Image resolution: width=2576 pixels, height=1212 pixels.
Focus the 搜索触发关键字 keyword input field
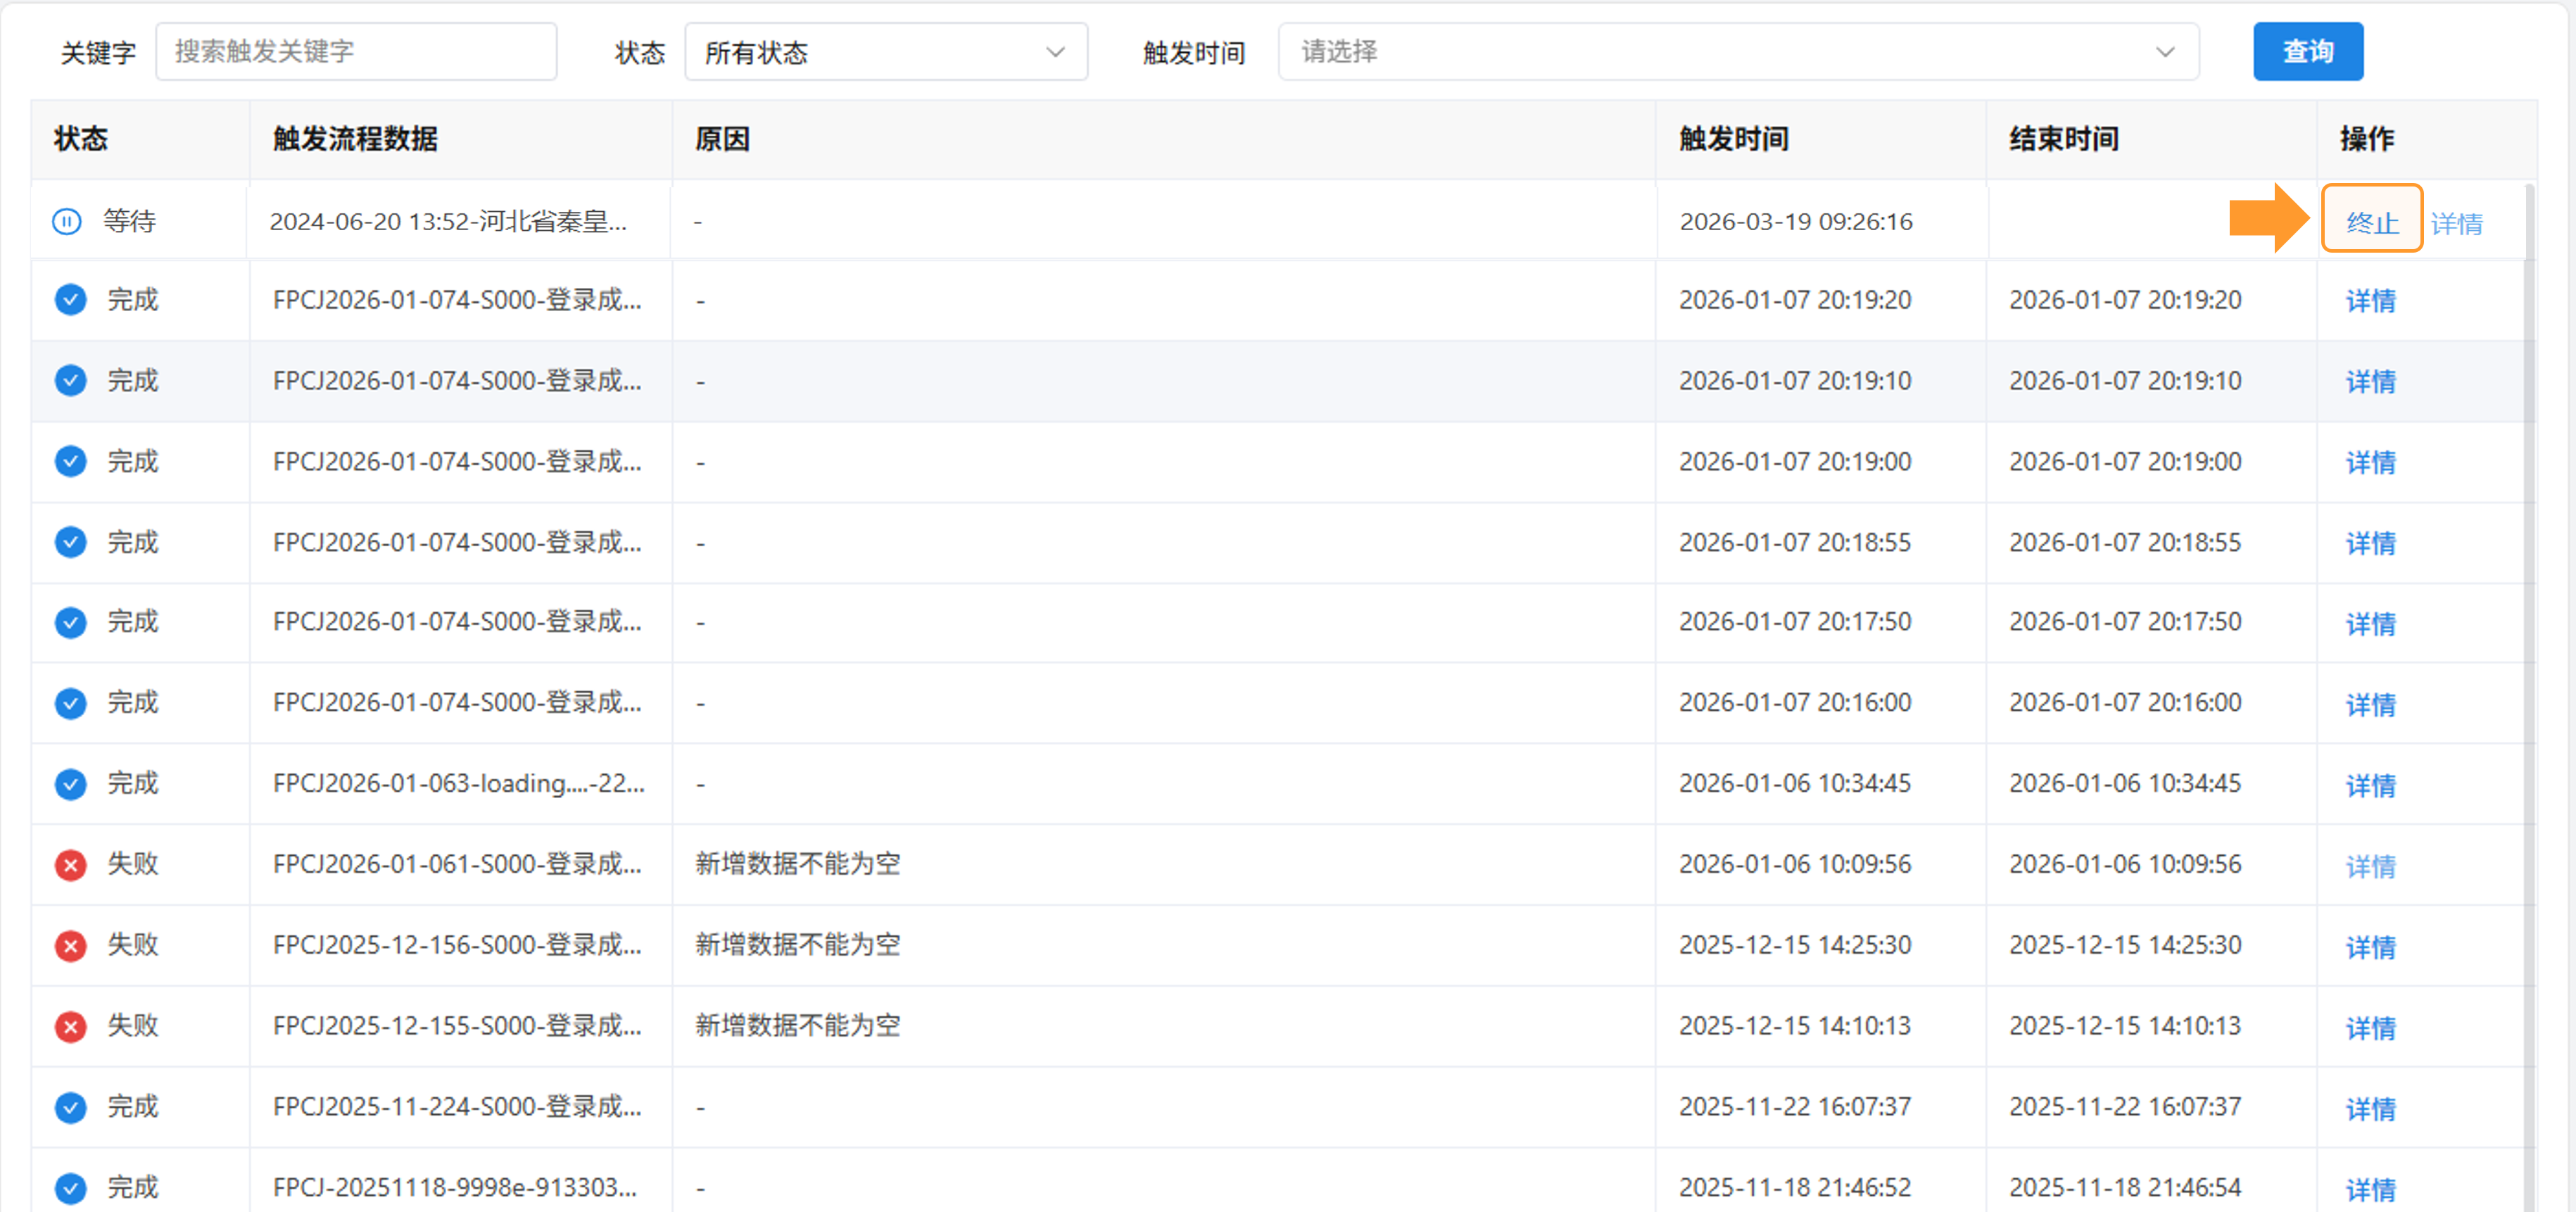(355, 52)
